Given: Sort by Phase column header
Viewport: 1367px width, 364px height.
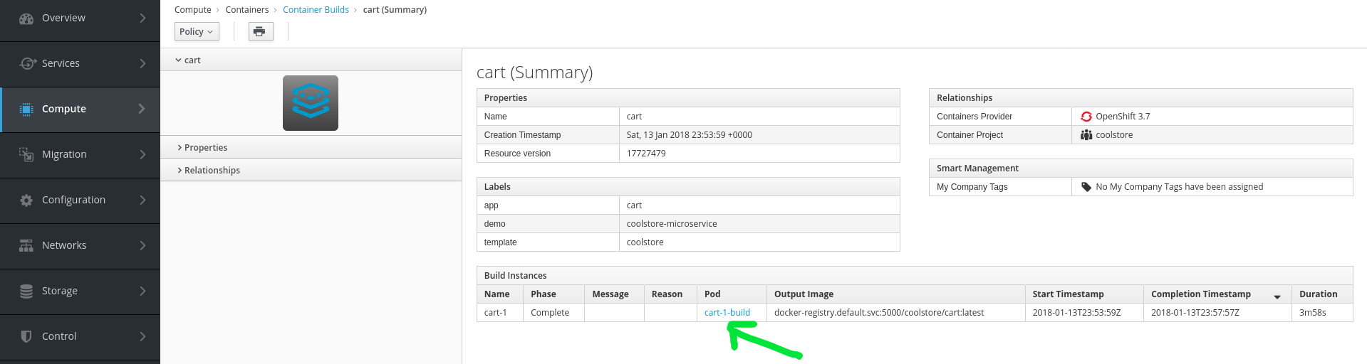Looking at the screenshot, I should coord(553,294).
